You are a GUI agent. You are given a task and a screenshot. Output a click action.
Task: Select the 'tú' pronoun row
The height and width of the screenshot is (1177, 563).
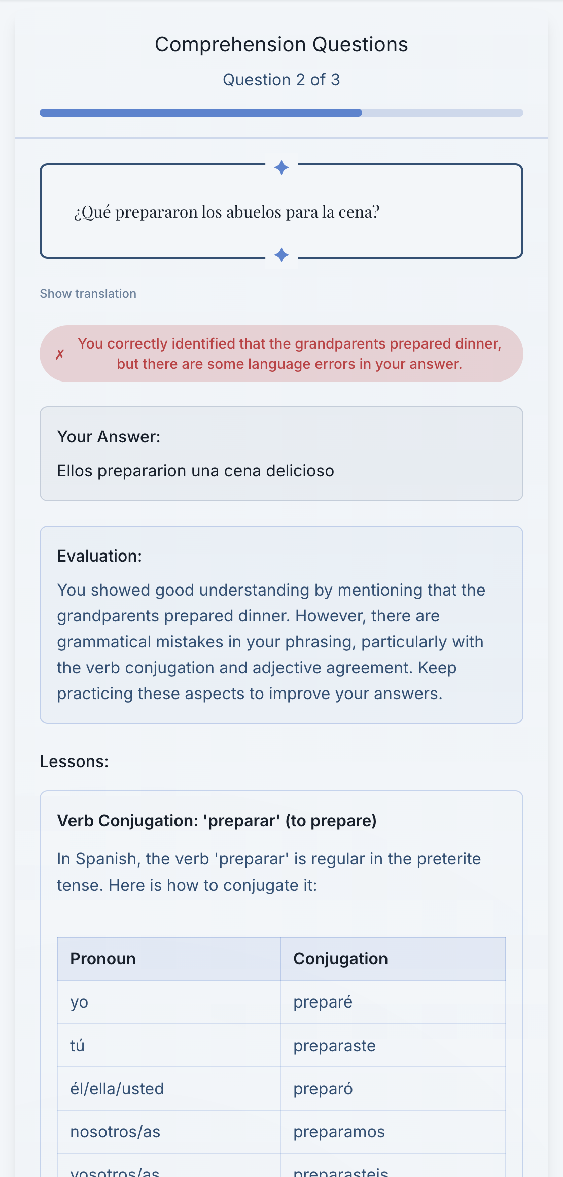77,1045
